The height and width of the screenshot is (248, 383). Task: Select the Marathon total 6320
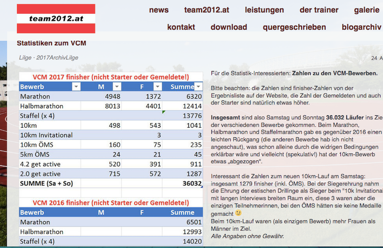coord(194,96)
